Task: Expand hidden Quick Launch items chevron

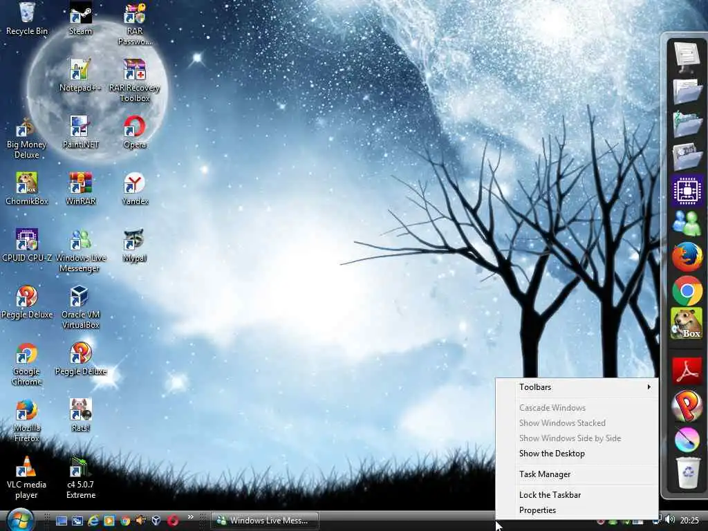Action: (x=191, y=517)
